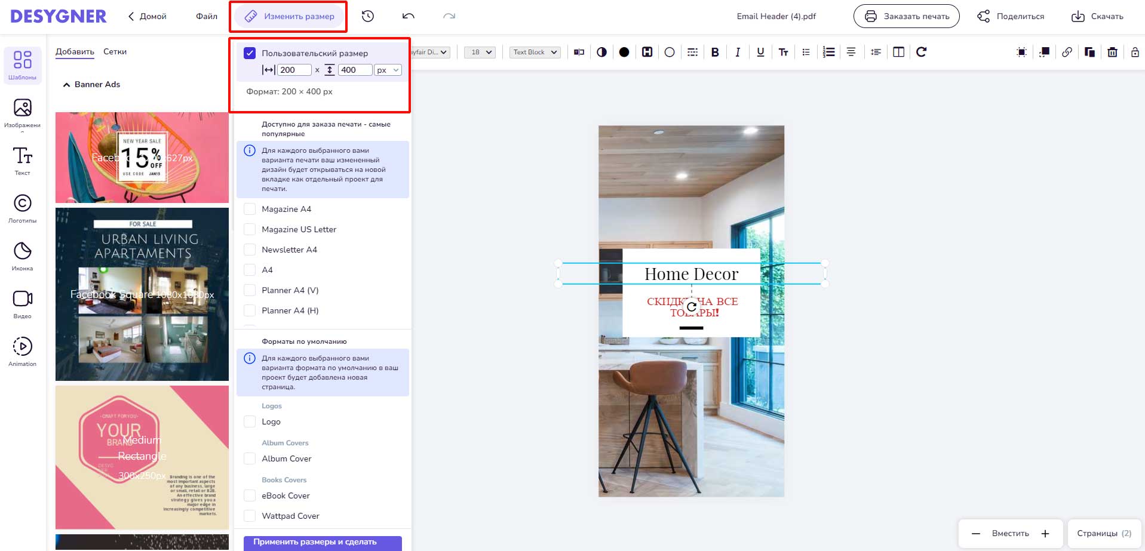
Task: Enable the Album Cover format
Action: [x=250, y=458]
